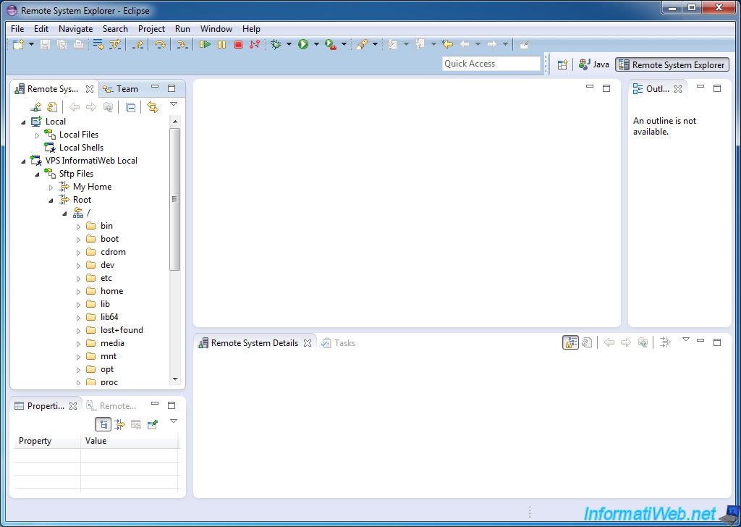Define a new connection in Remote Systems
Screen dimensions: 741x527
point(36,107)
